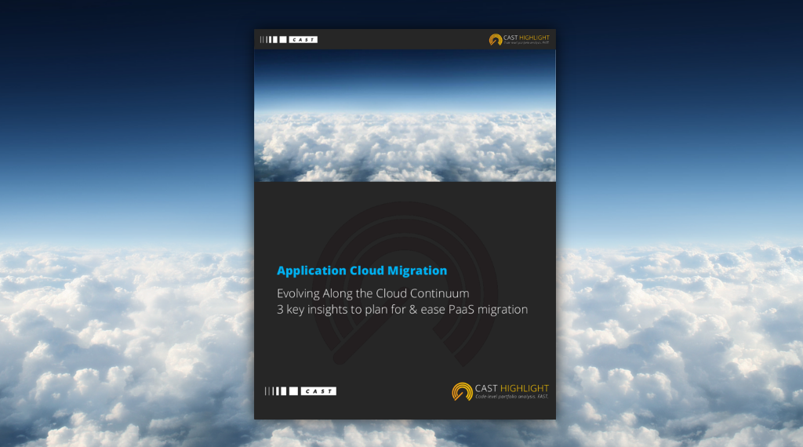Click the CAST logo in cover header

click(x=289, y=39)
